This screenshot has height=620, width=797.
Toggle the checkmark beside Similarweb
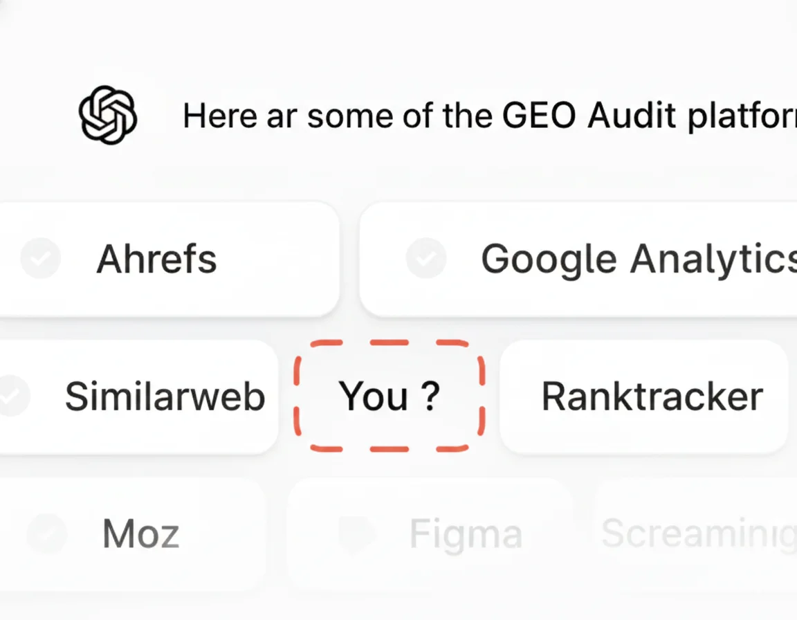pos(11,396)
